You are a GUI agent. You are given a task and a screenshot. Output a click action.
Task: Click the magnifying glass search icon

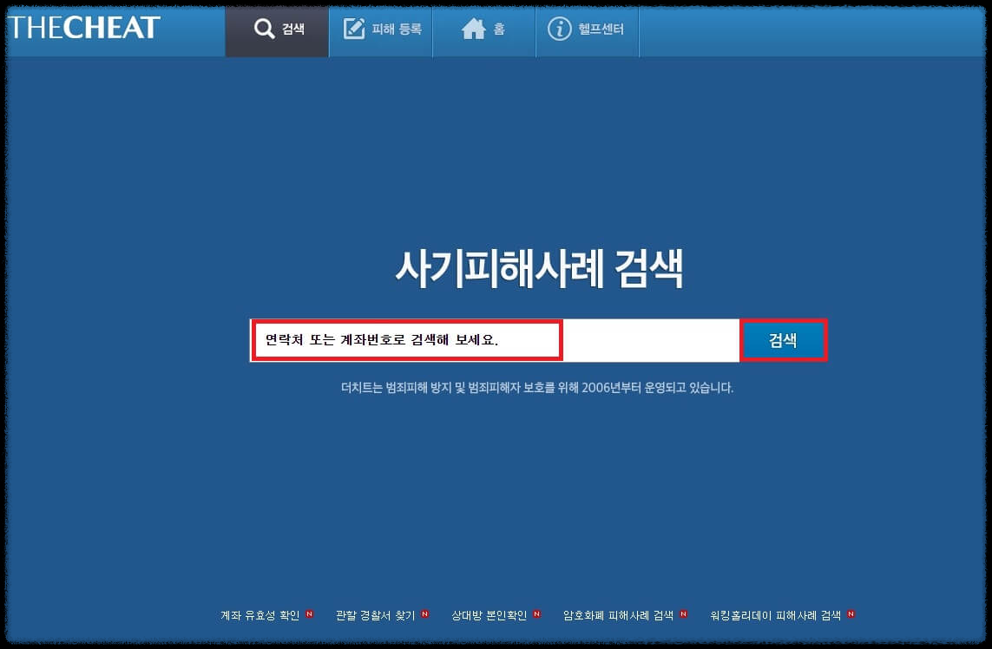264,28
